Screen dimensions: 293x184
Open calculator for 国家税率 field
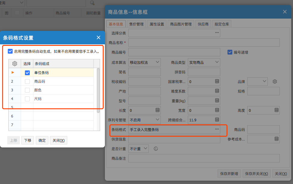pyautogui.click(x=217, y=82)
